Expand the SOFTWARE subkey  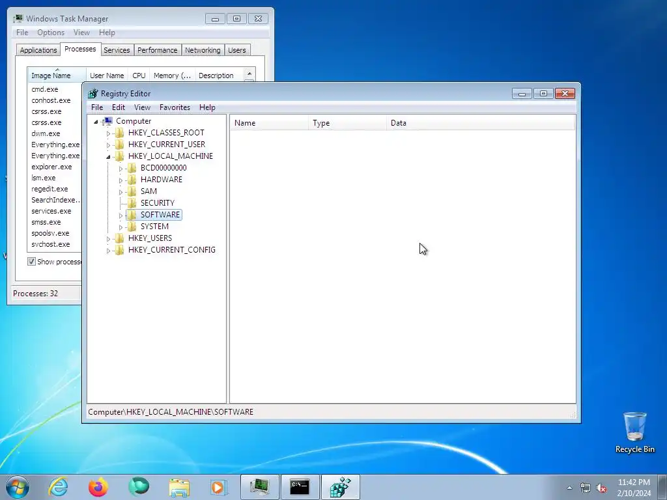[121, 215]
